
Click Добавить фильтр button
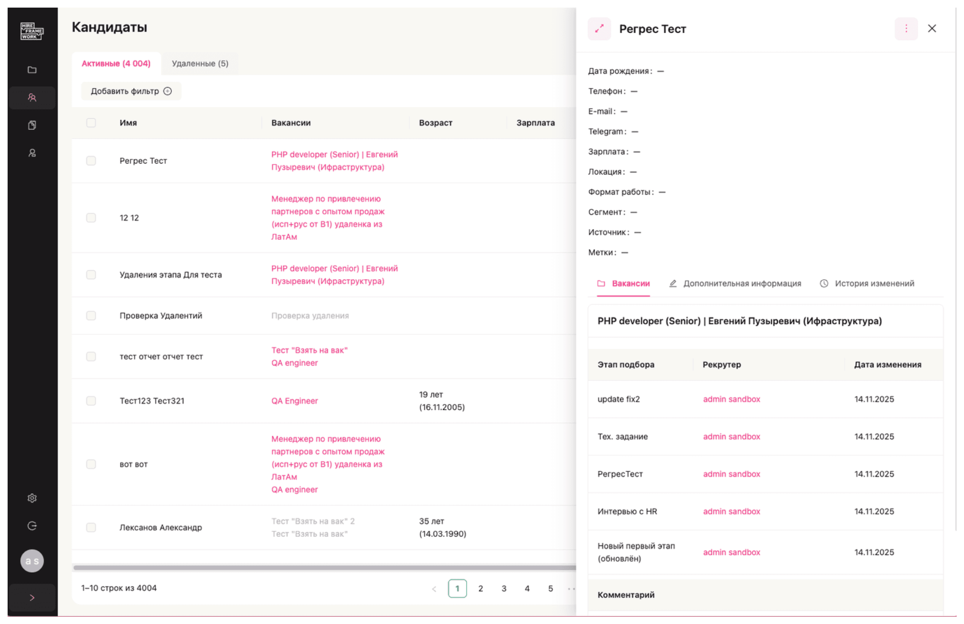(x=131, y=92)
